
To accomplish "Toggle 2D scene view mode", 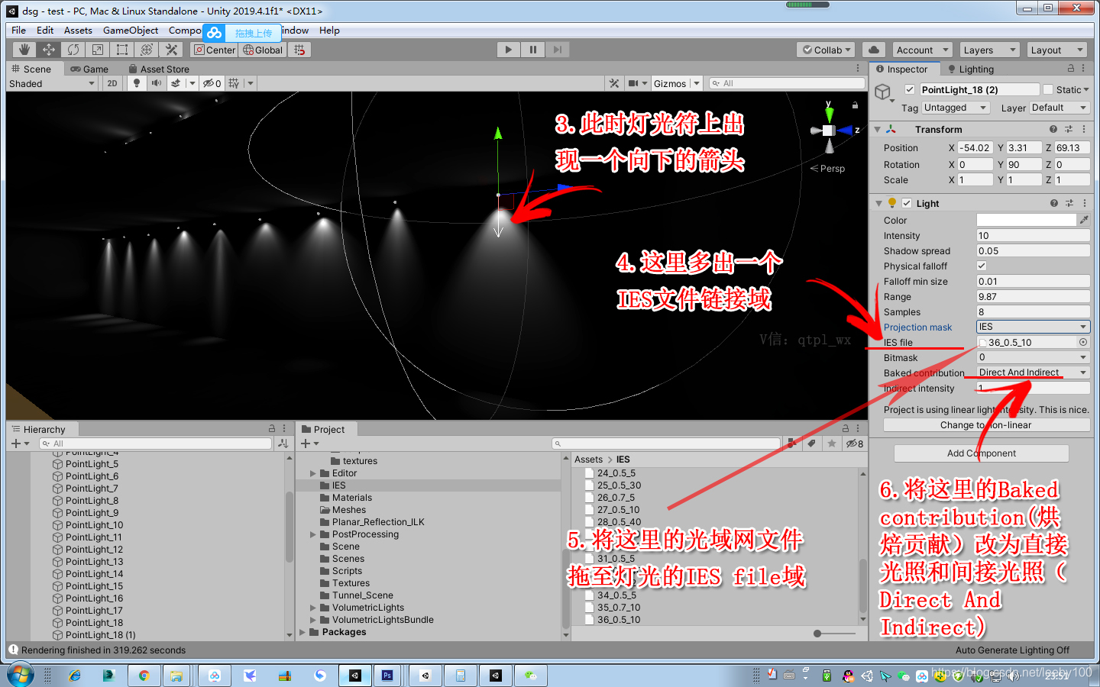I will point(112,83).
